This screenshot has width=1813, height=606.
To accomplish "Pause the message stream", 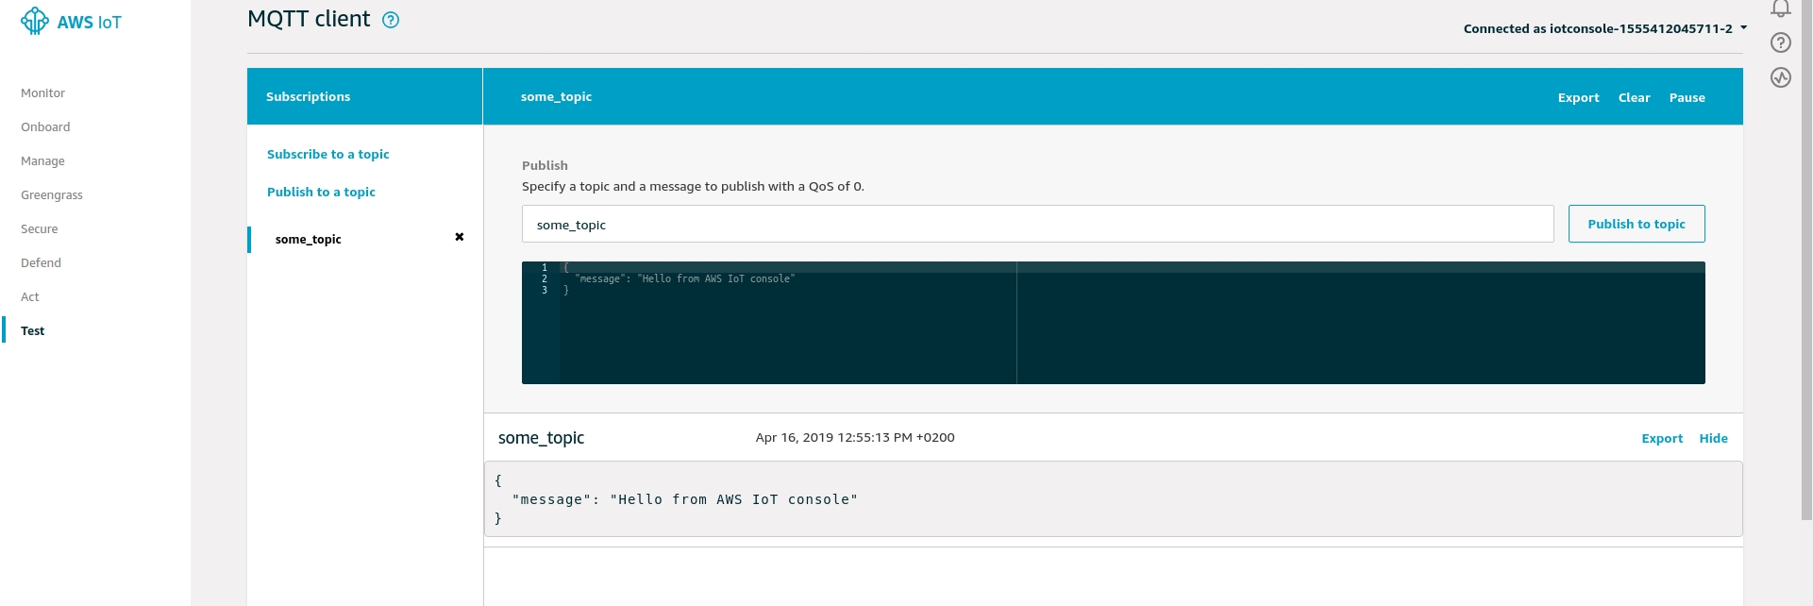I will coord(1687,97).
